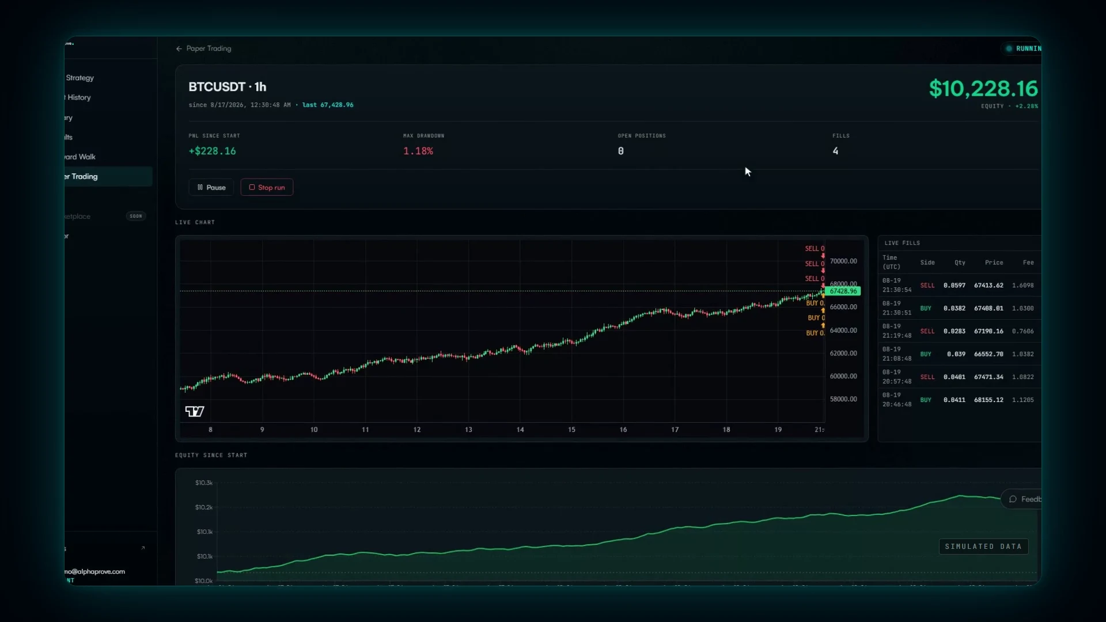Viewport: 1106px width, 622px height.
Task: Click the Fee column header in Live Fills
Action: 1028,263
